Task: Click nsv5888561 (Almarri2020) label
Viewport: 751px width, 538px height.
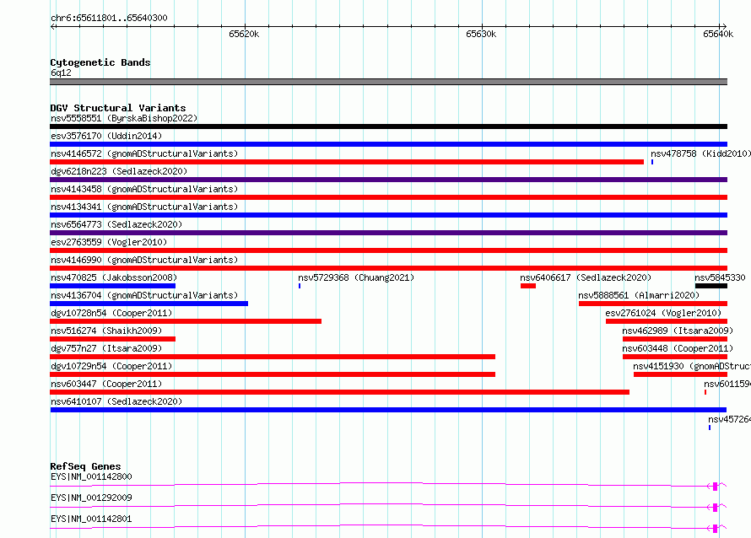Action: click(x=639, y=295)
